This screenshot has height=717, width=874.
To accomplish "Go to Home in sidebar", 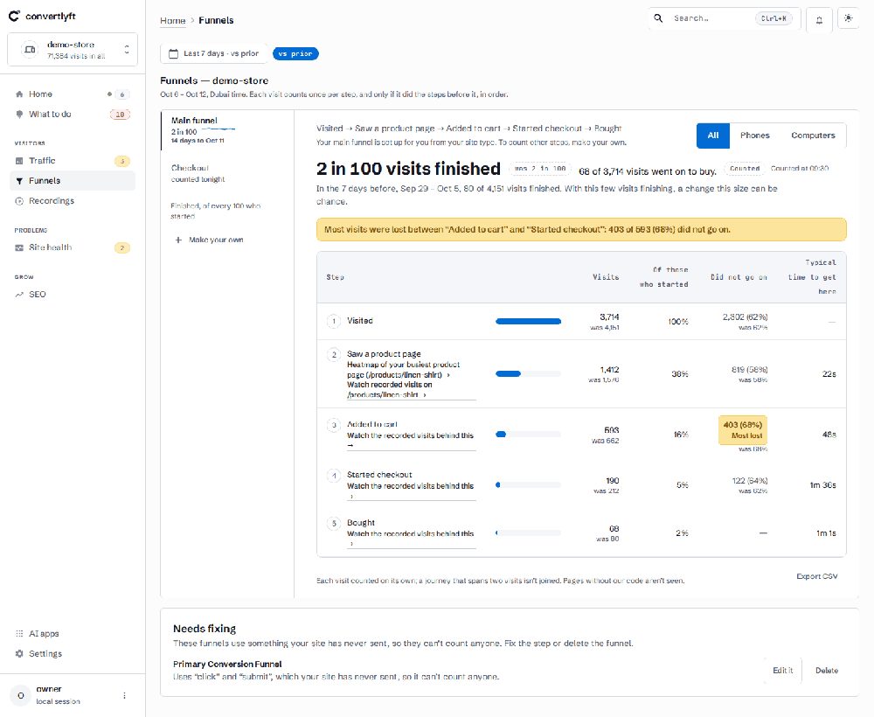I will click(73, 94).
